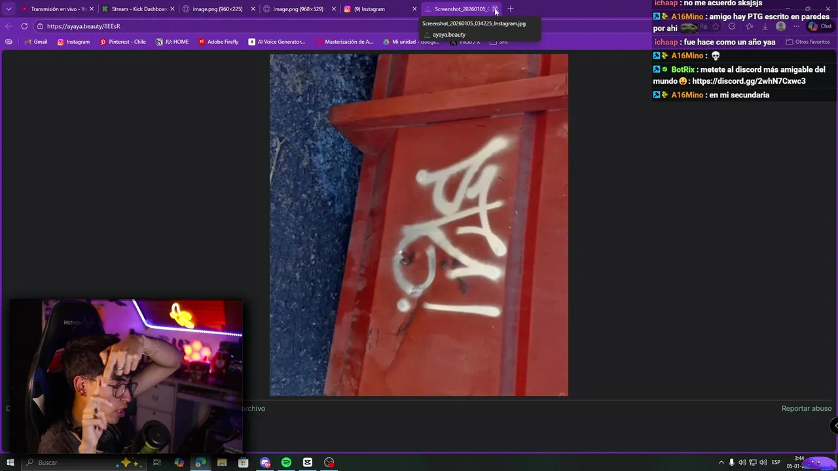Open the Otros favoritos folder
838x471 pixels.
click(808, 42)
